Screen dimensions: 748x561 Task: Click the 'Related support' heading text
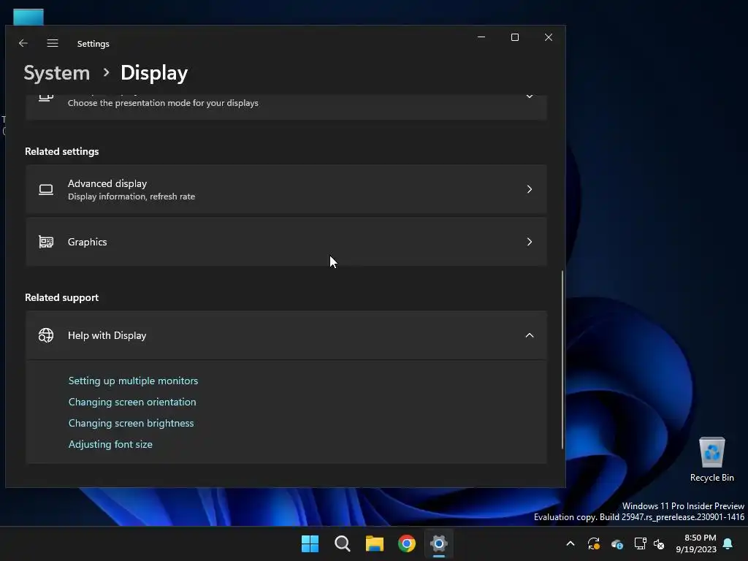click(x=62, y=297)
